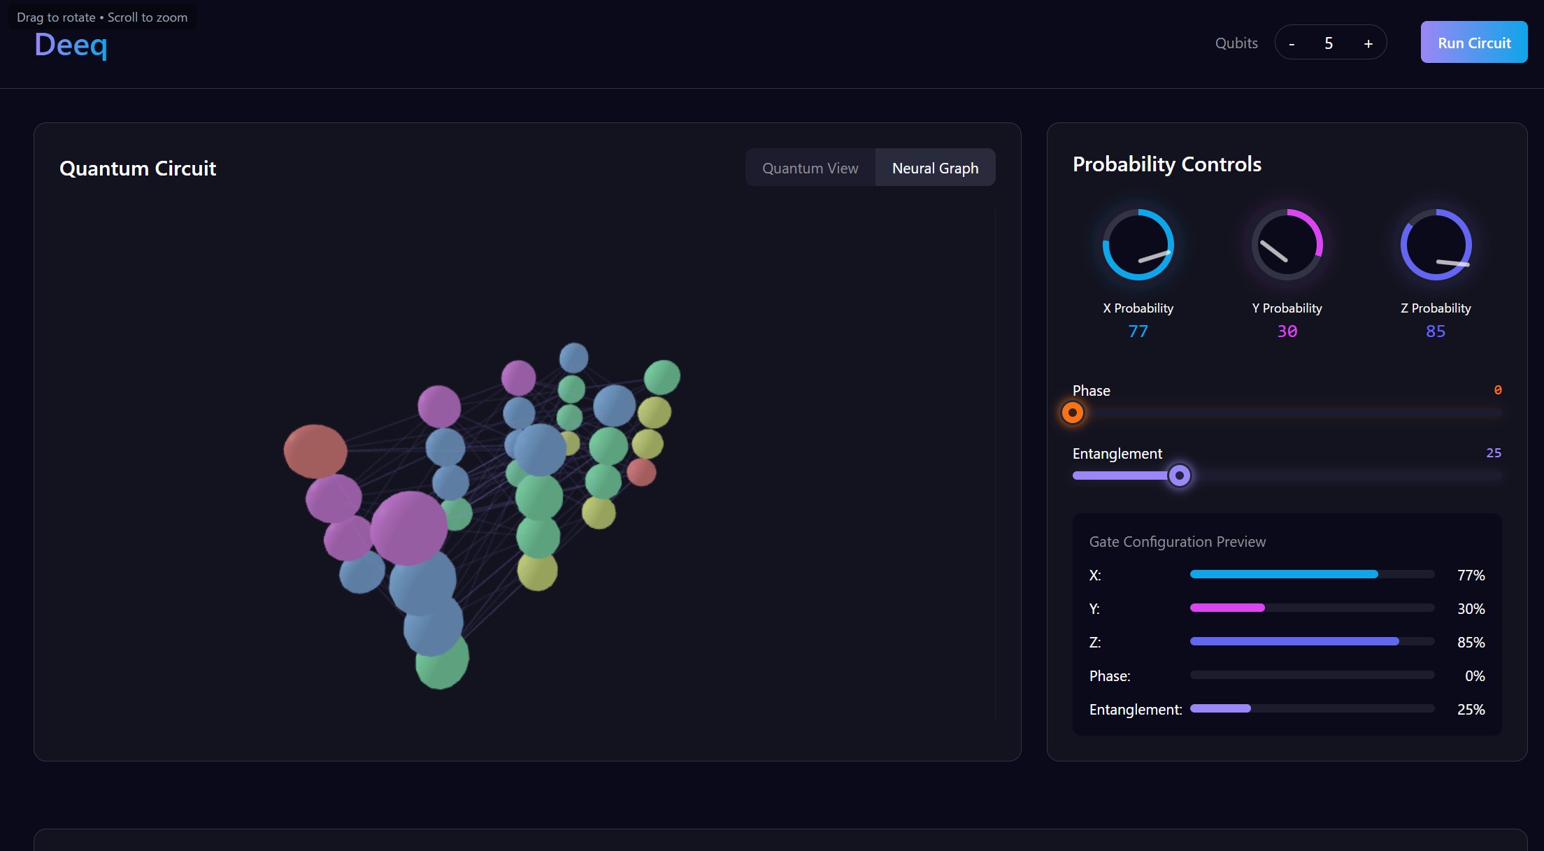Click the X Probability dial knob
This screenshot has width=1544, height=851.
1138,245
